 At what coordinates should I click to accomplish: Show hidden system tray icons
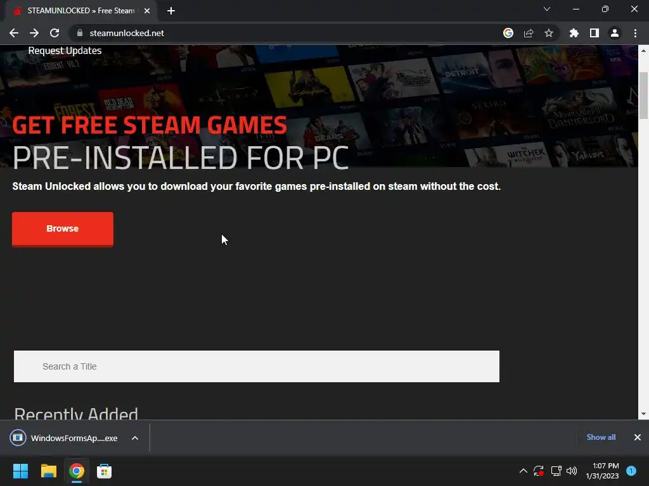pyautogui.click(x=523, y=471)
